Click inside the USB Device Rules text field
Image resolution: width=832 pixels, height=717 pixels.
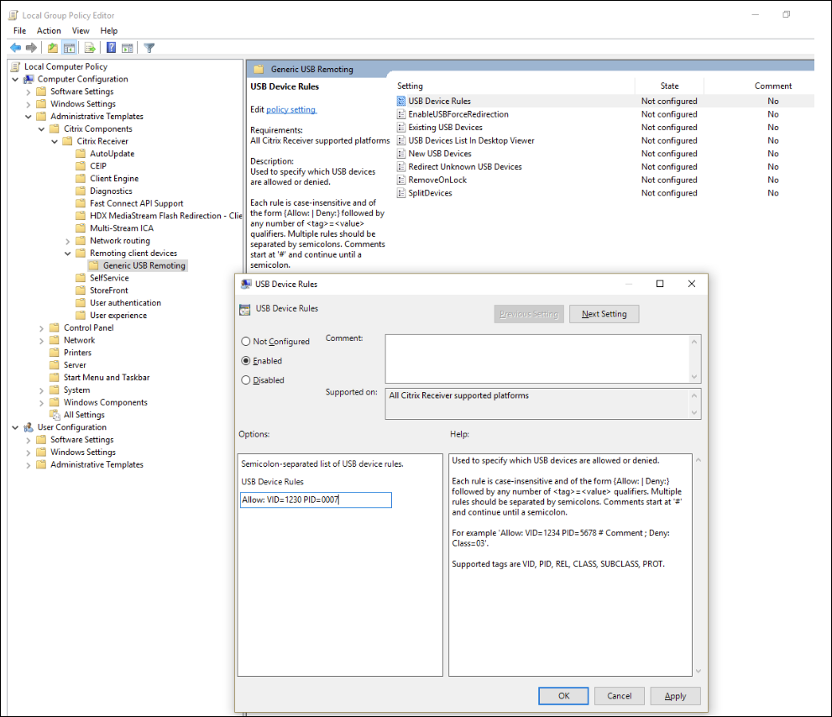[x=316, y=500]
